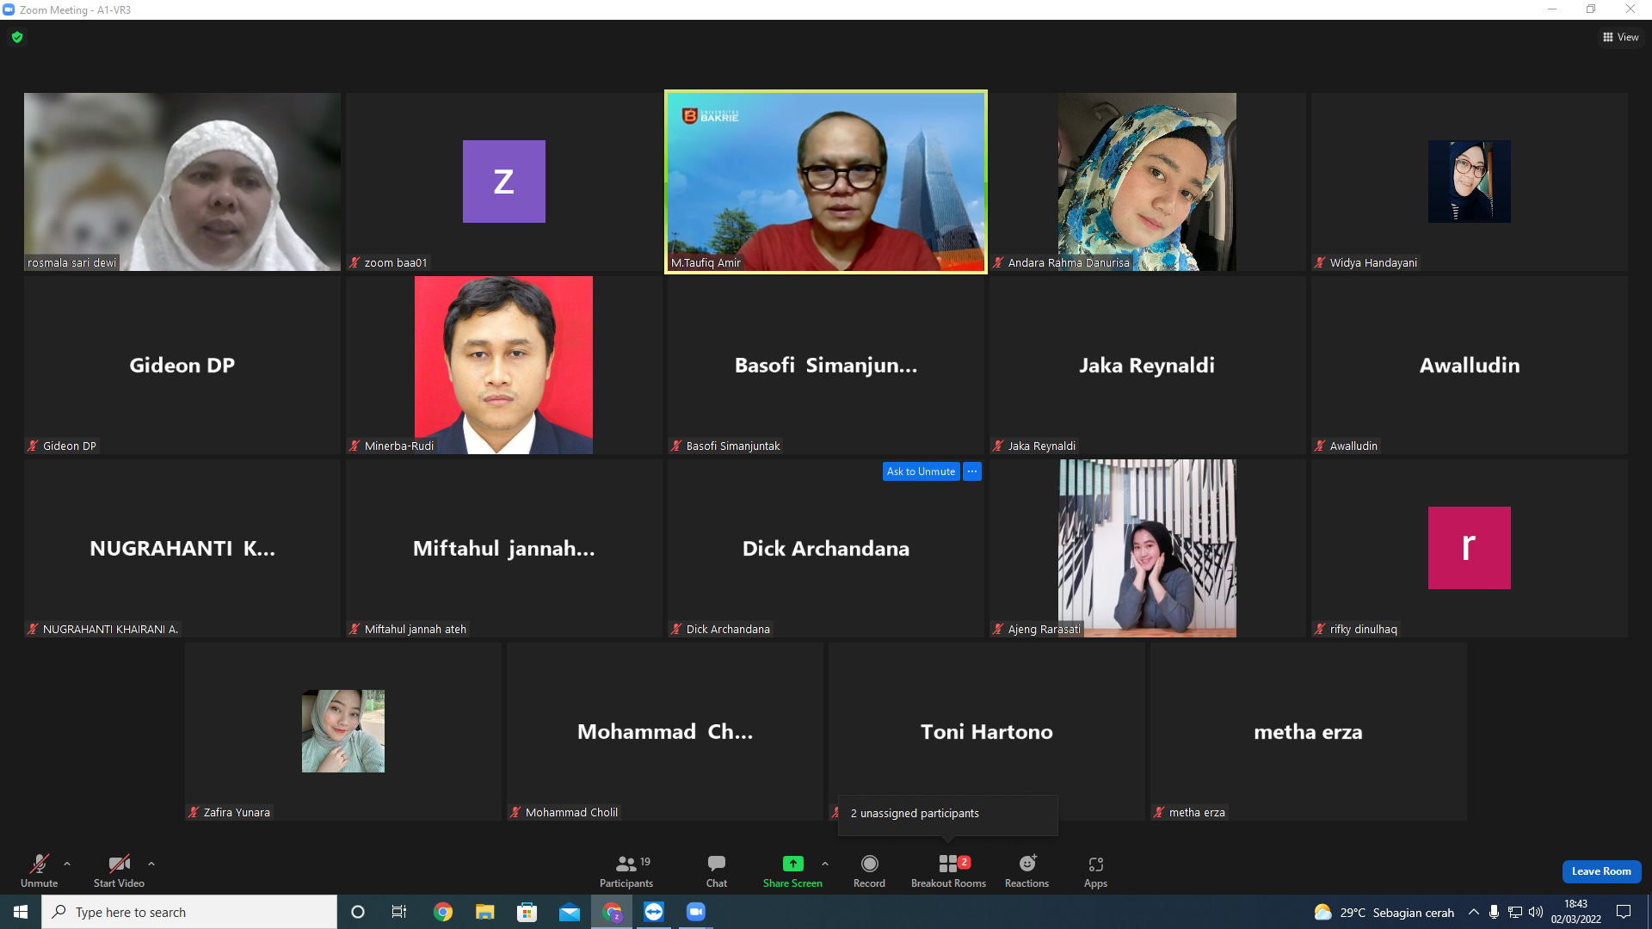Click the system tray microphone icon
Screen dimensions: 1652x929
point(1495,912)
